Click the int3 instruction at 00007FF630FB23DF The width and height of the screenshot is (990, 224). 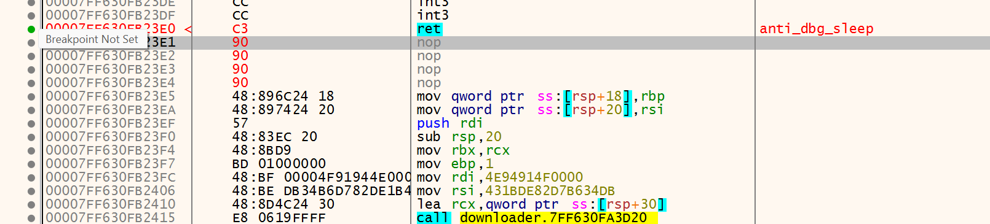click(x=433, y=15)
